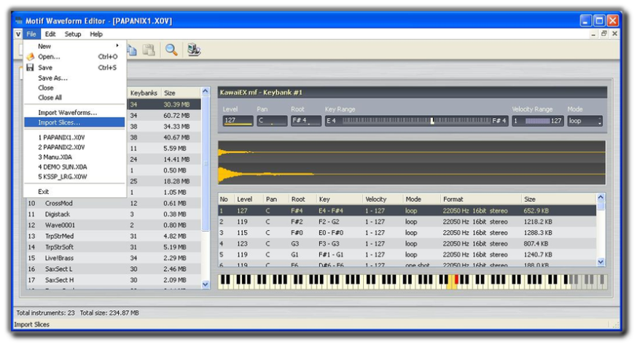Select instrument row 15 Live!Brass
Image resolution: width=640 pixels, height=349 pixels.
pyautogui.click(x=114, y=259)
